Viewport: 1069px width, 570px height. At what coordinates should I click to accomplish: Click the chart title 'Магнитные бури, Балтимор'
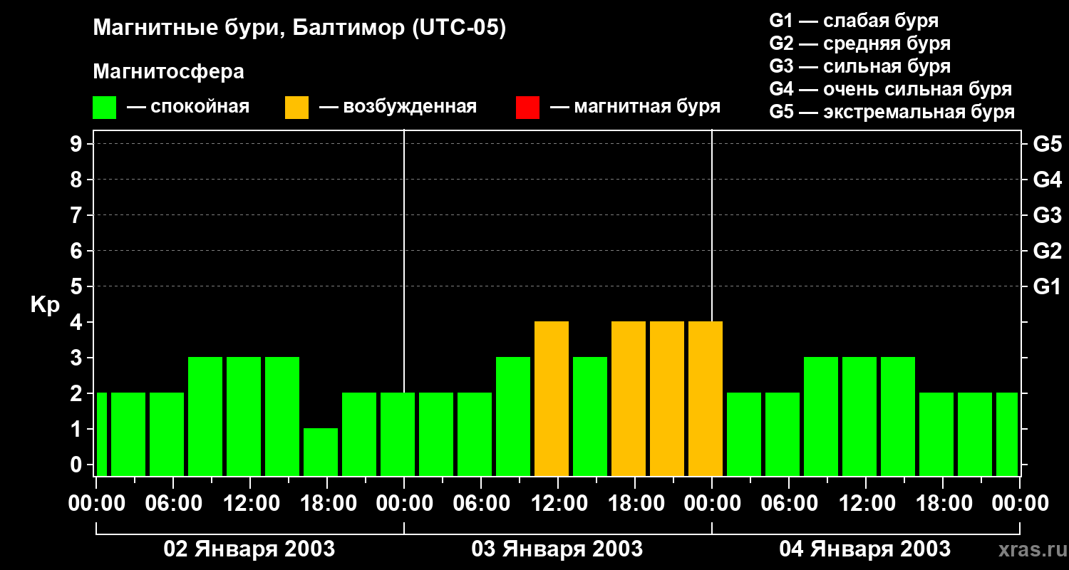[x=299, y=28]
